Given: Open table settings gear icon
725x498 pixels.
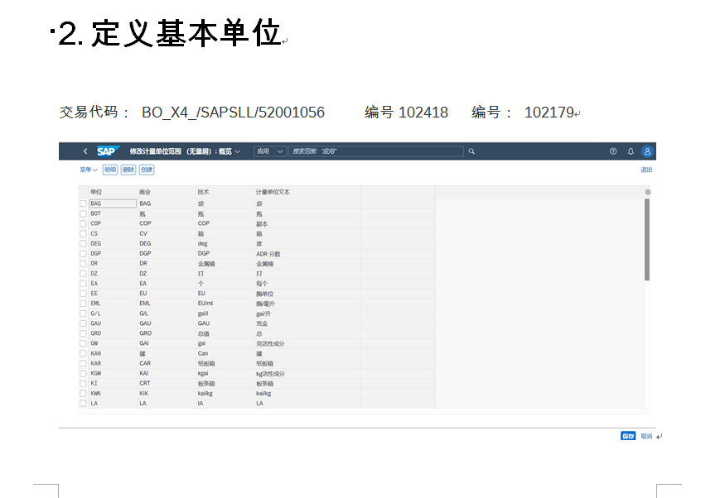Looking at the screenshot, I should point(648,192).
